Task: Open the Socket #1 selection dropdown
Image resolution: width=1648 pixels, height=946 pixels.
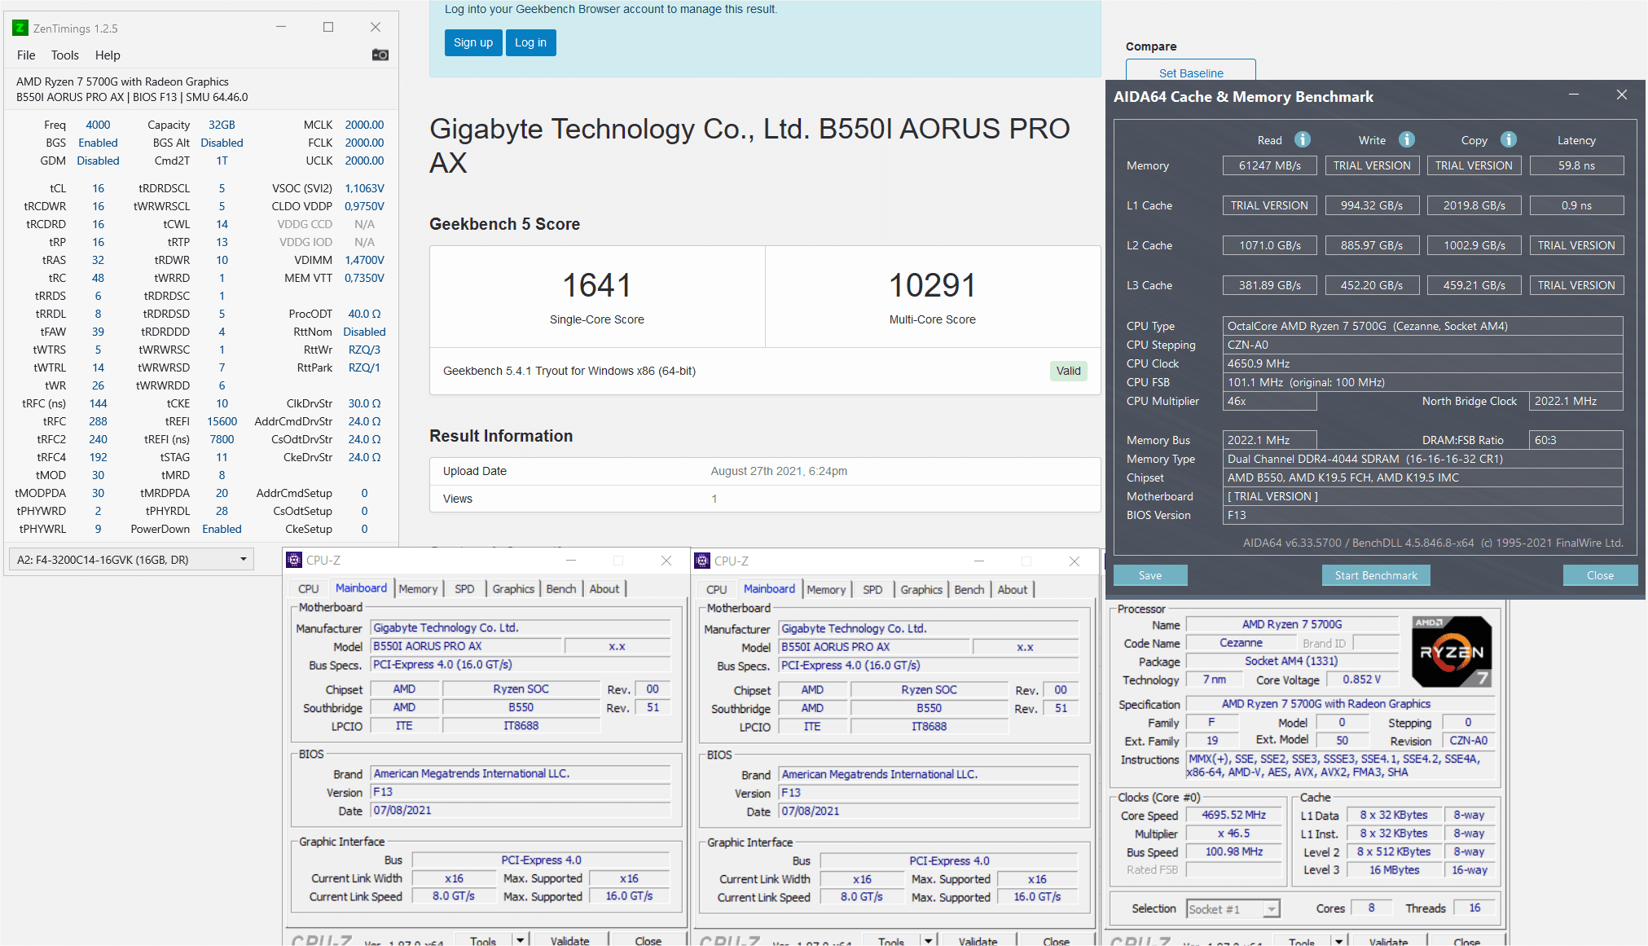Action: click(x=1271, y=909)
